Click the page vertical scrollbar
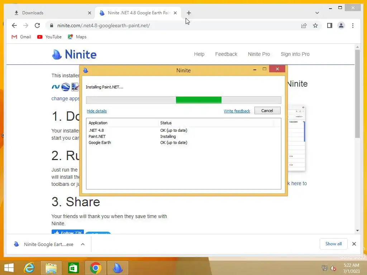The image size is (367, 275). point(357,93)
